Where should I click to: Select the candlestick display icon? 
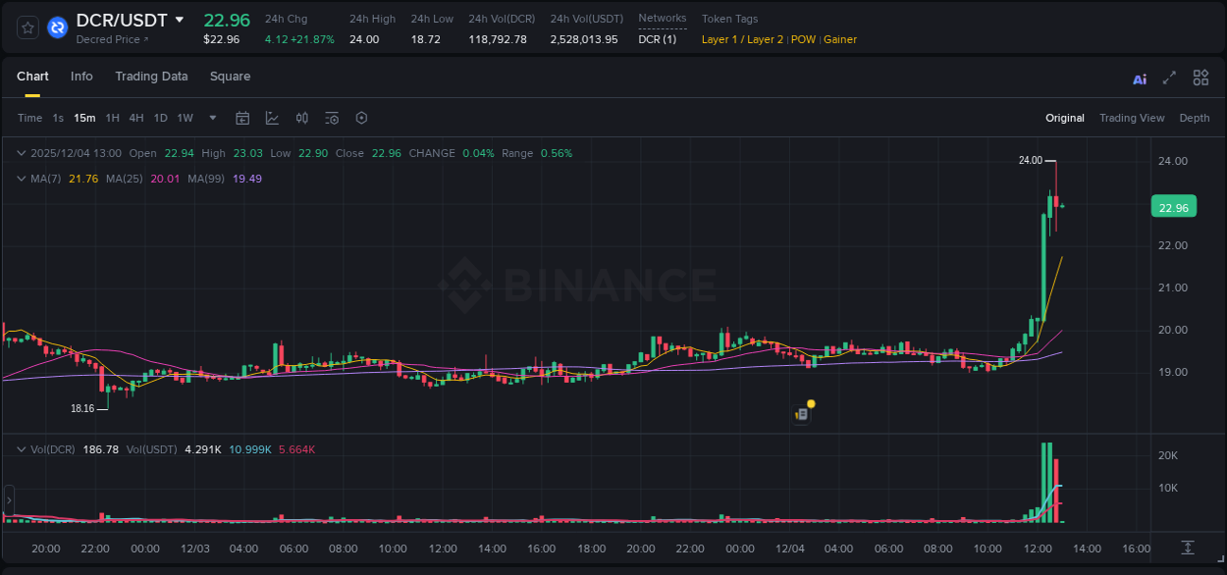coord(301,118)
